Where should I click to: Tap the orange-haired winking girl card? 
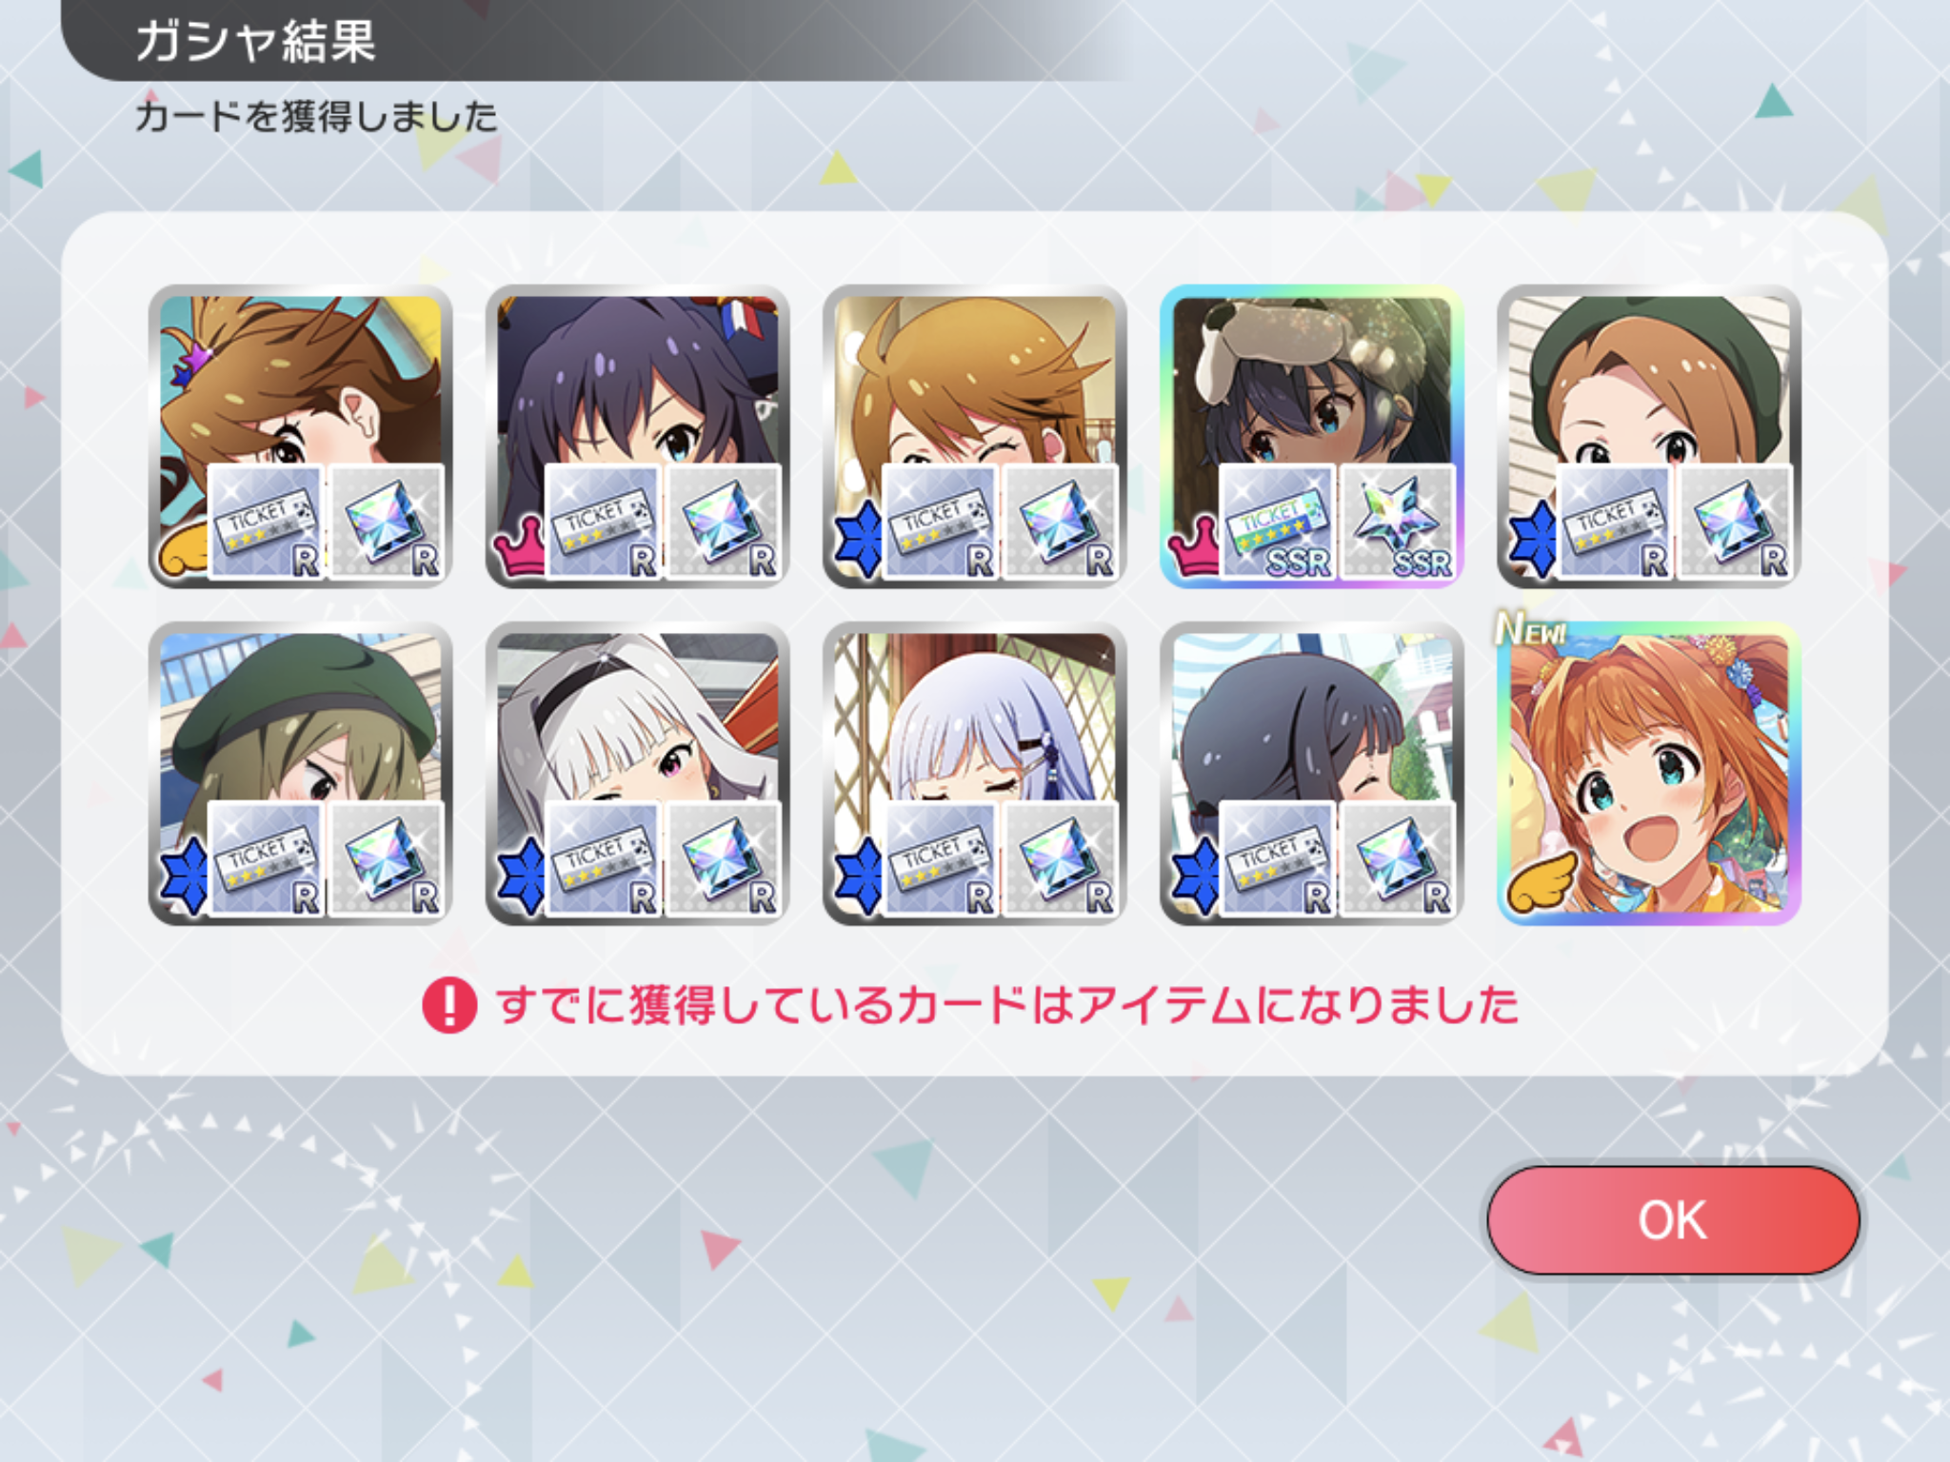tap(974, 436)
